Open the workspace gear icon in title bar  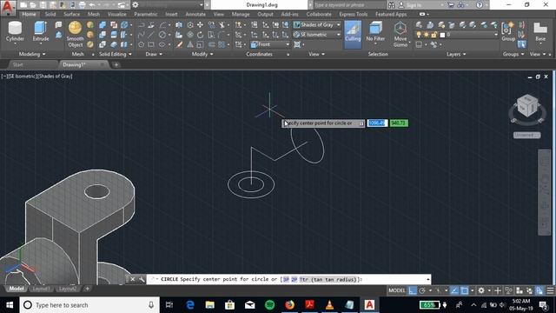136,4
